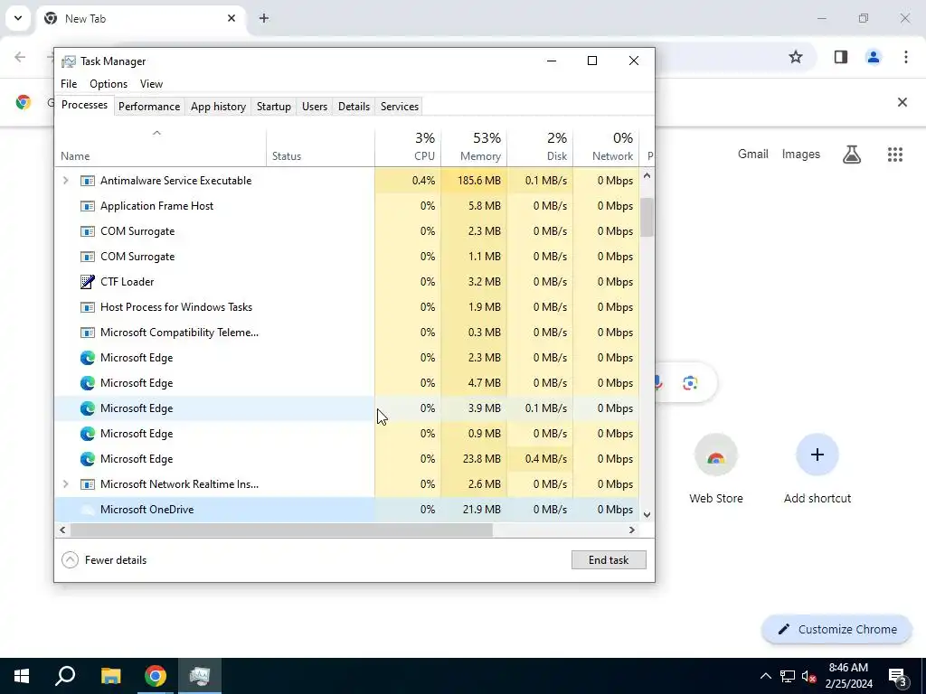926x694 pixels.
Task: Open the View menu in Task Manager
Action: 151,84
